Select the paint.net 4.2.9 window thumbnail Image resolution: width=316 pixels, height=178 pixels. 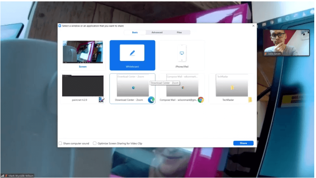tap(83, 85)
